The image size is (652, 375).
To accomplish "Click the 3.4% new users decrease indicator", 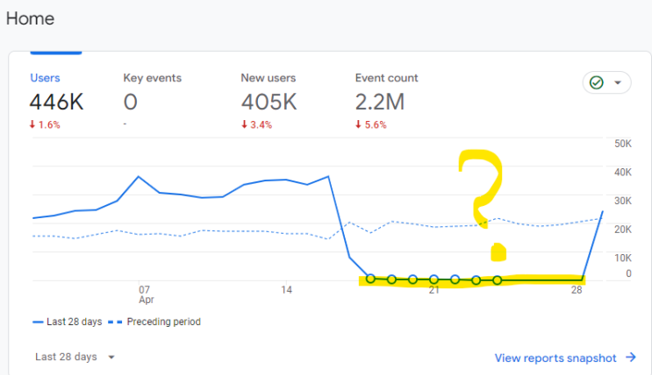I will tap(256, 124).
